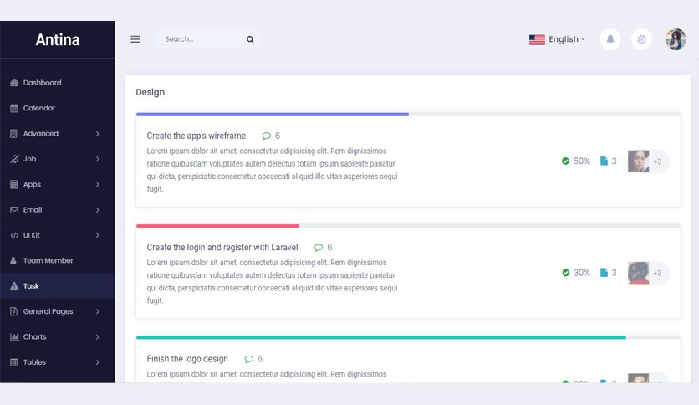Expand the Job menu arrow

coord(98,159)
